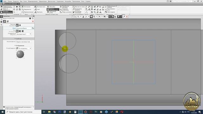Open the Правка menu
The width and height of the screenshot is (203, 114).
click(x=10, y=1)
